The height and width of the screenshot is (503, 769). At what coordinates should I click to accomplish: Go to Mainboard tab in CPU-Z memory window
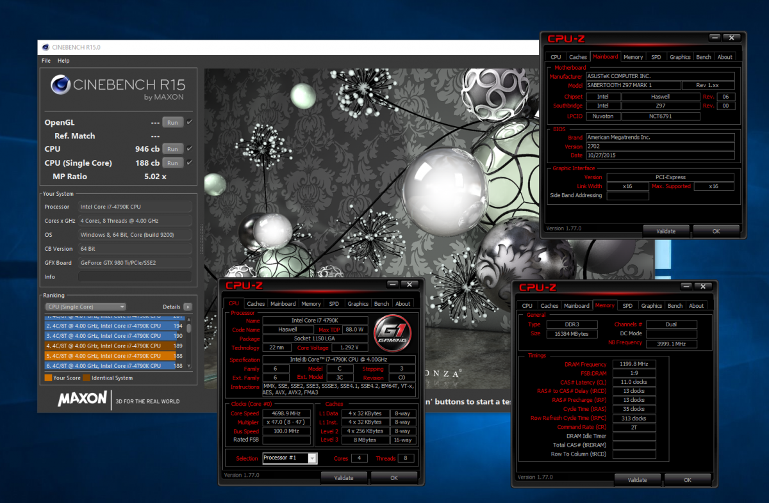[577, 306]
